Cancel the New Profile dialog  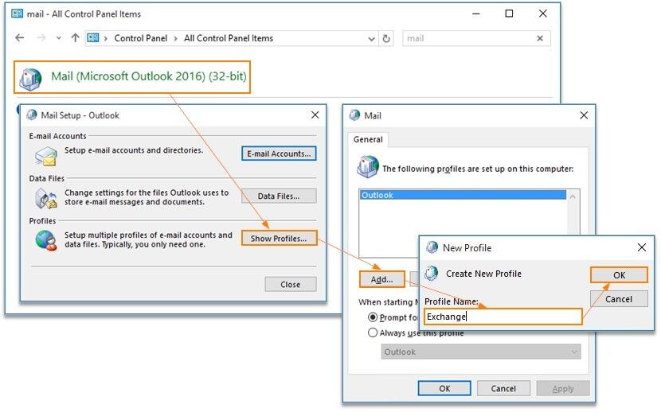pyautogui.click(x=619, y=299)
